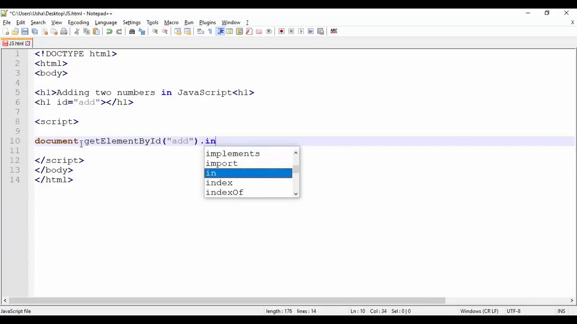Image resolution: width=577 pixels, height=324 pixels.
Task: Toggle word wrap in the toolbar
Action: click(201, 31)
